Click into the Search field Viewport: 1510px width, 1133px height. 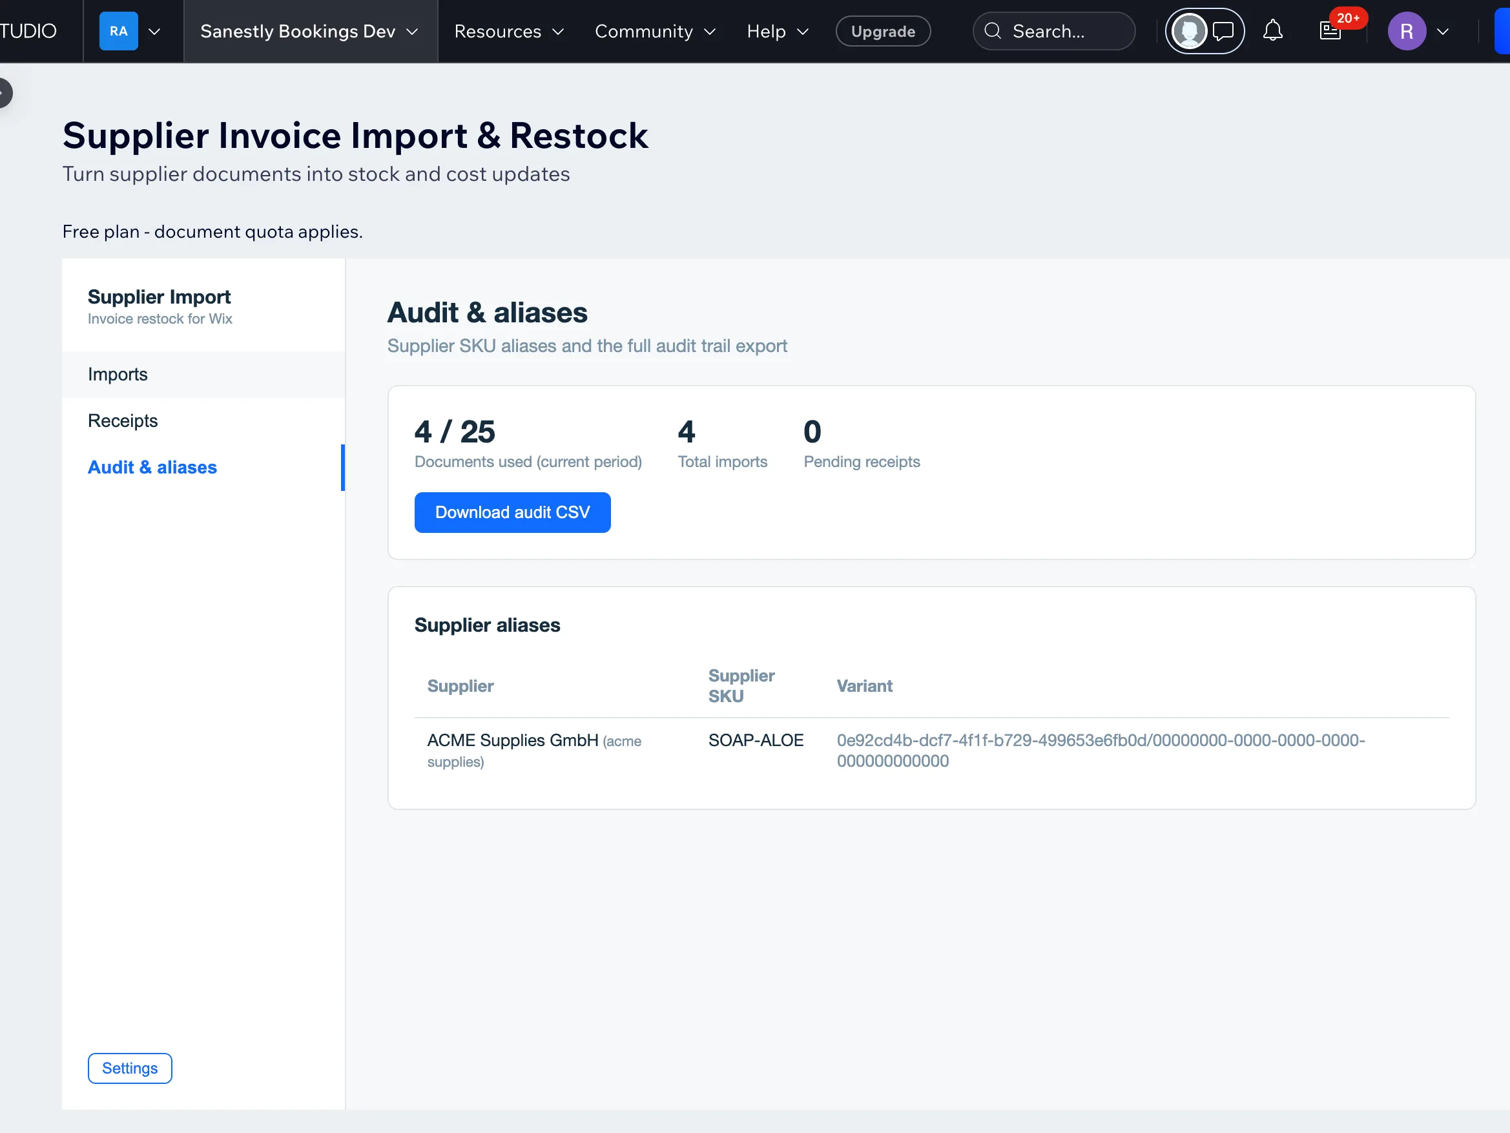tap(1054, 31)
